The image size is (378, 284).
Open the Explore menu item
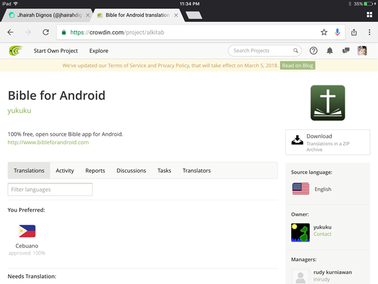click(x=99, y=51)
